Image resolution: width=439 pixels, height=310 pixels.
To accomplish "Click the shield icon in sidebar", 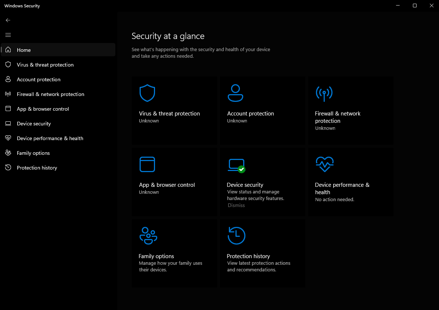I will tap(8, 64).
